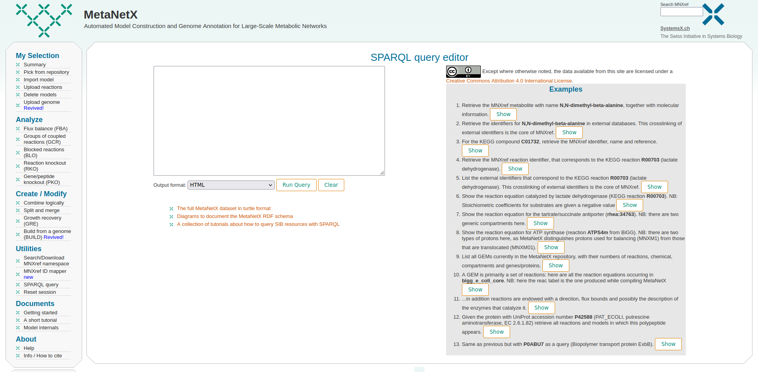
Task: Open Search/Download MNXref namespace
Action: pos(46,261)
